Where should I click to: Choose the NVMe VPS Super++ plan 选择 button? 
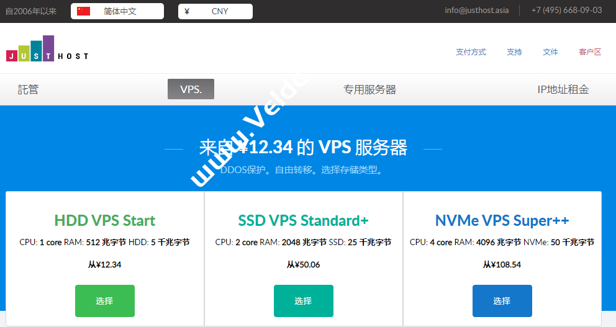pyautogui.click(x=502, y=301)
